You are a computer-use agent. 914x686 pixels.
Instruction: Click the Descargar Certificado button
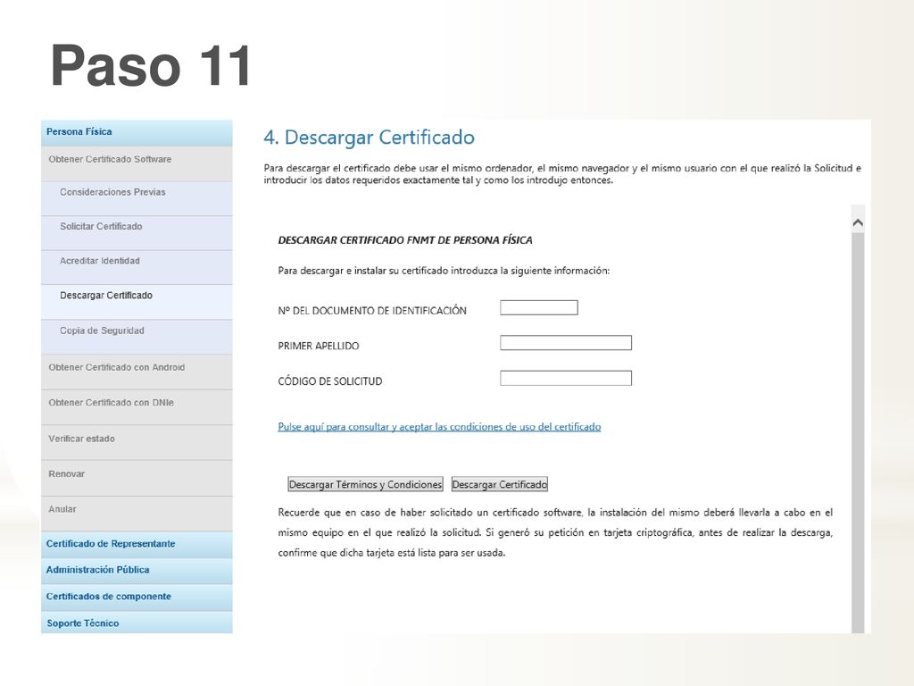500,484
